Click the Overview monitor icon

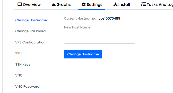coord(20,5)
